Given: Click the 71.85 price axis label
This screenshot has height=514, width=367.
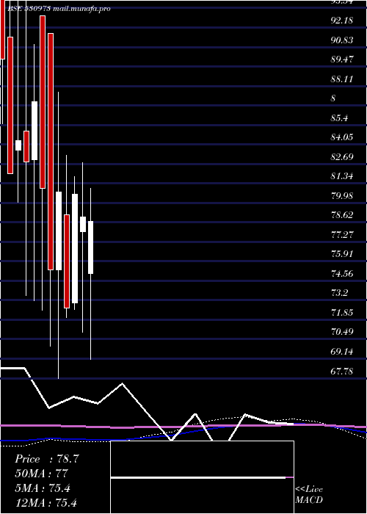Looking at the screenshot, I should pos(342,312).
